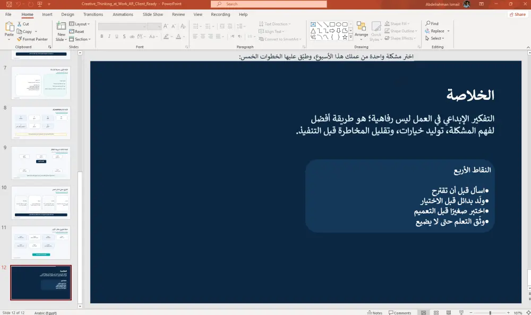Reset the slide layout

[x=77, y=31]
